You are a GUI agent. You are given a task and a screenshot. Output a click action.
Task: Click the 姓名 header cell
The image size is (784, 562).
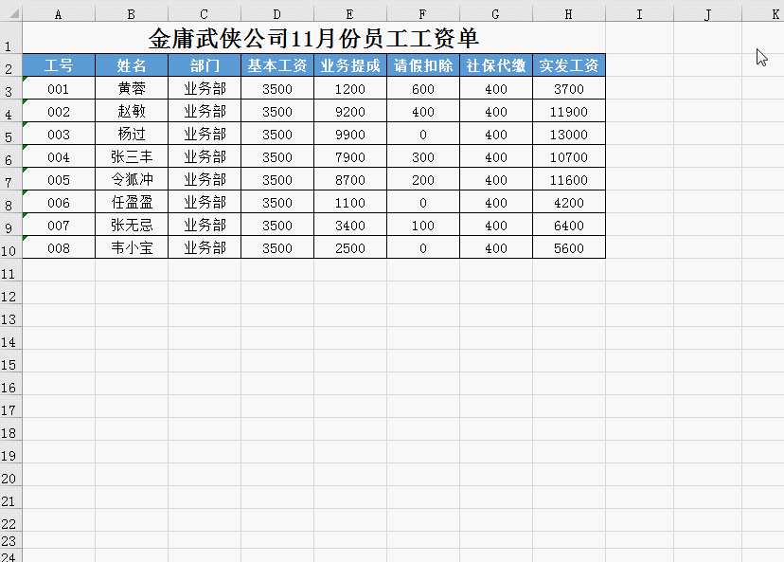point(131,65)
